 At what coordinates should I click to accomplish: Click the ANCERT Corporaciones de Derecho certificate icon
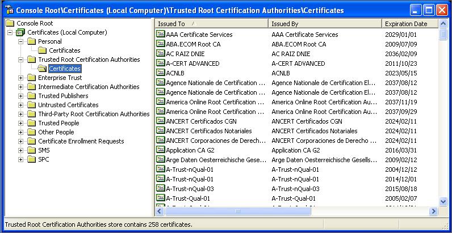pos(160,140)
